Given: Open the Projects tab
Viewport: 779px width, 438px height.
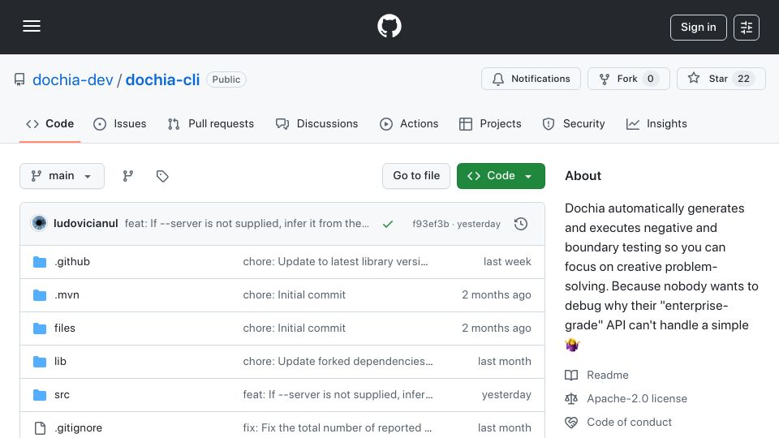Looking at the screenshot, I should [490, 123].
